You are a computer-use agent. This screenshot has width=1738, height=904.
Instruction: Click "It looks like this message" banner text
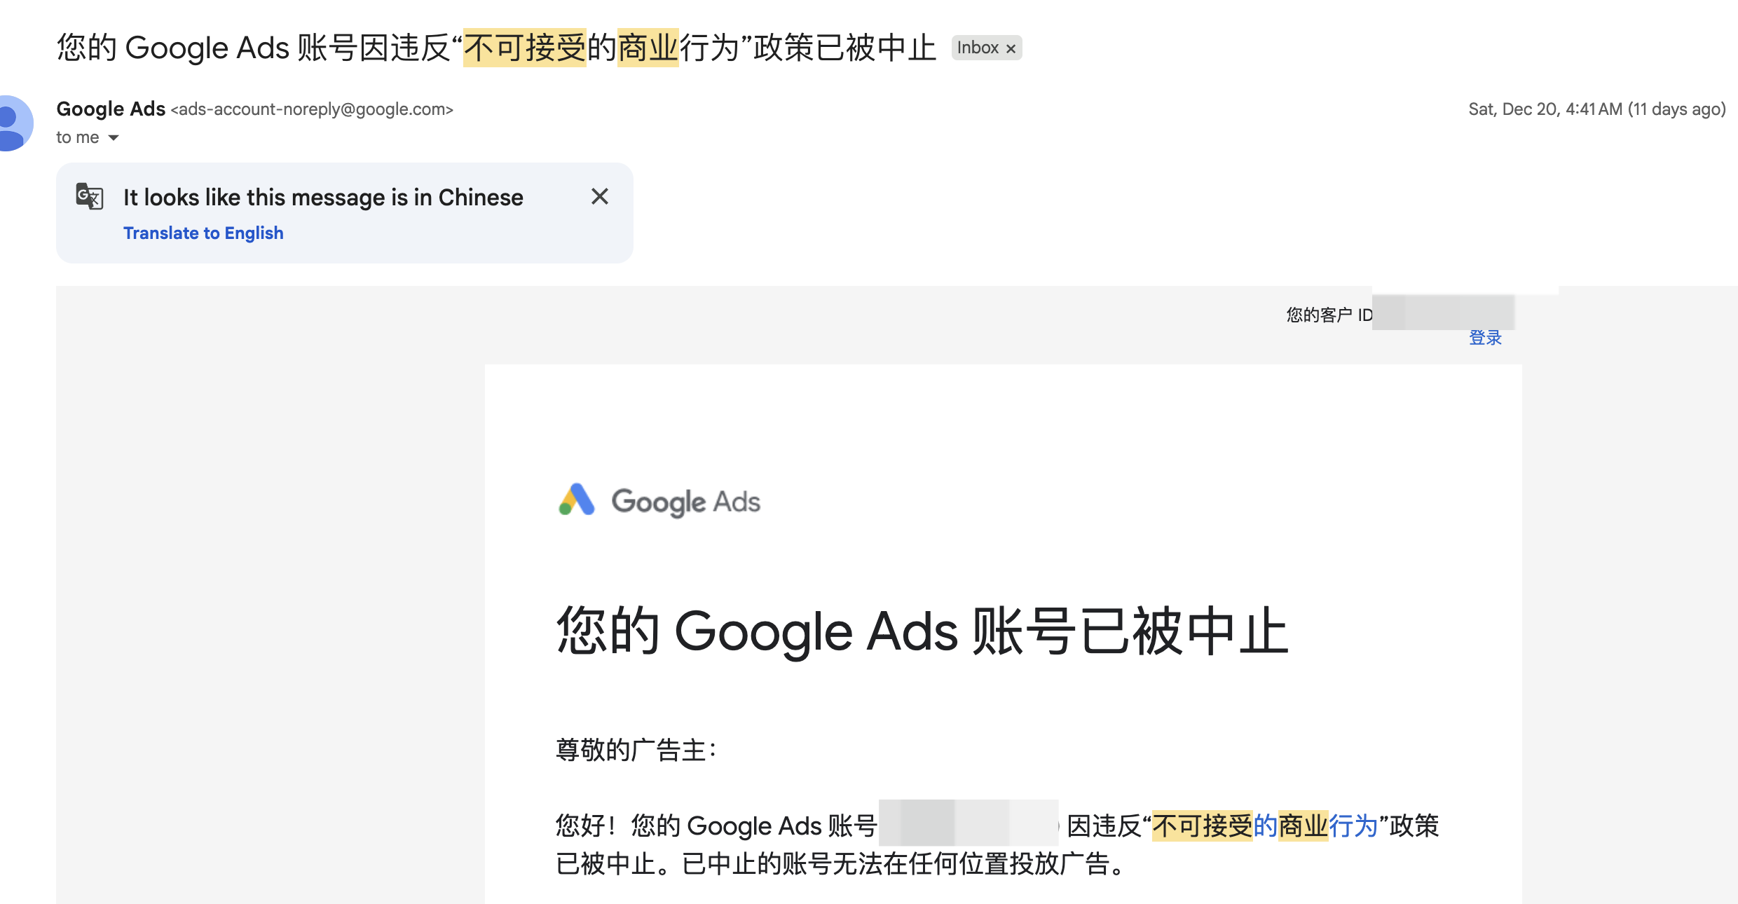[x=323, y=198]
